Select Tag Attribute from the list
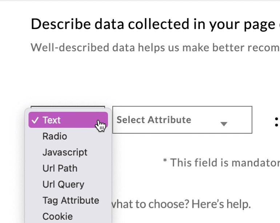This screenshot has height=223, width=280. click(71, 200)
